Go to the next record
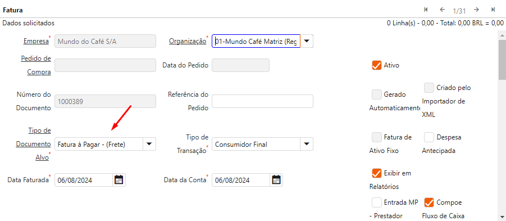Image resolution: width=506 pixels, height=221 pixels. click(x=476, y=10)
